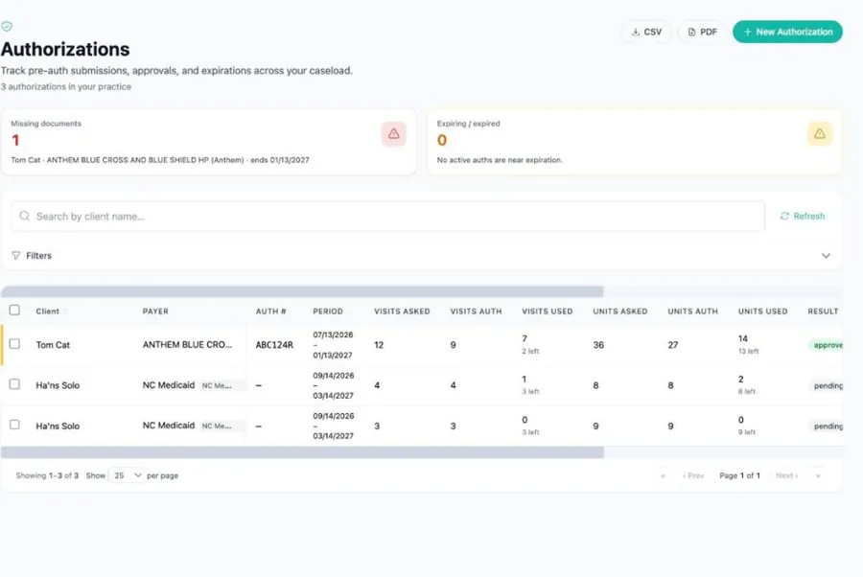Screen dimensions: 863x577
Task: Click the period 07/13/2026 – 01/13/2027 cell
Action: pyautogui.click(x=333, y=345)
